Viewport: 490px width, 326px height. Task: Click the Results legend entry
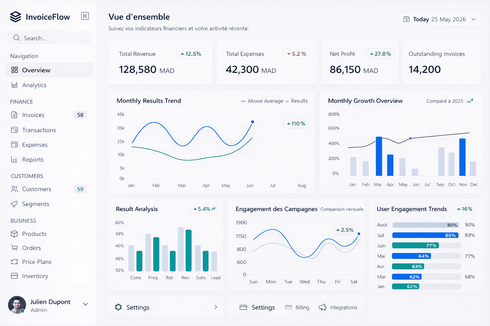[297, 101]
